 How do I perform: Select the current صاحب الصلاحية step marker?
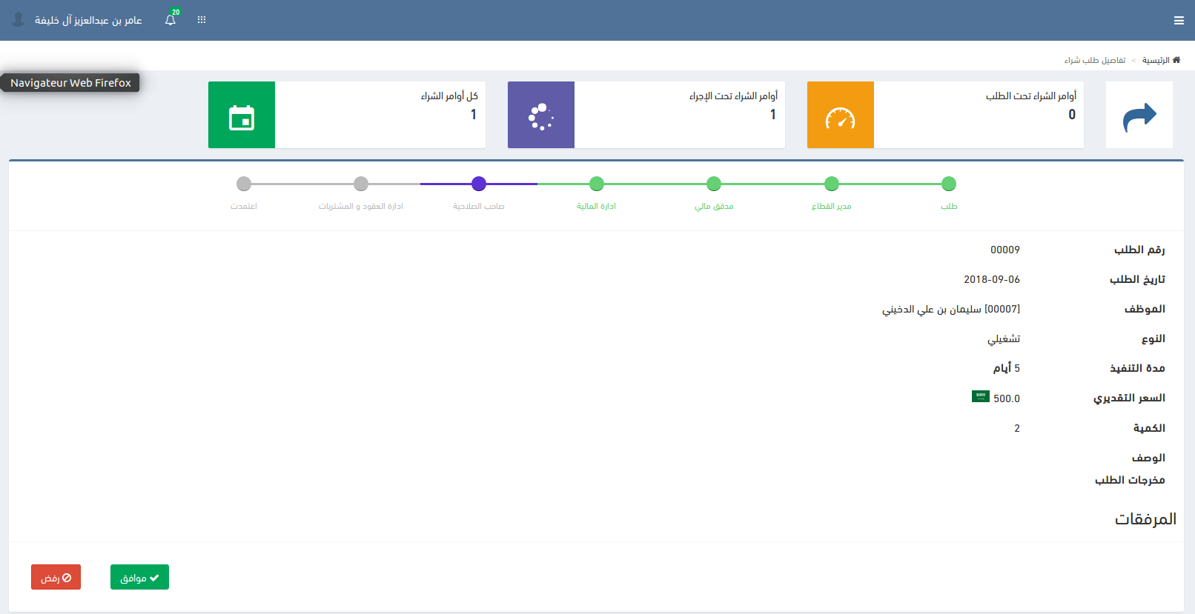click(479, 184)
